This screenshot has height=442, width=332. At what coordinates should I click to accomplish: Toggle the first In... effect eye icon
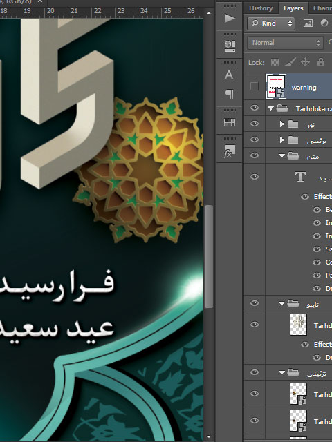[317, 222]
